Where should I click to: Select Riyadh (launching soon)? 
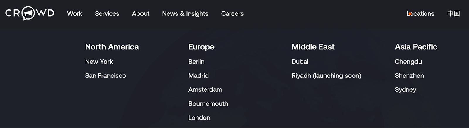pos(326,76)
